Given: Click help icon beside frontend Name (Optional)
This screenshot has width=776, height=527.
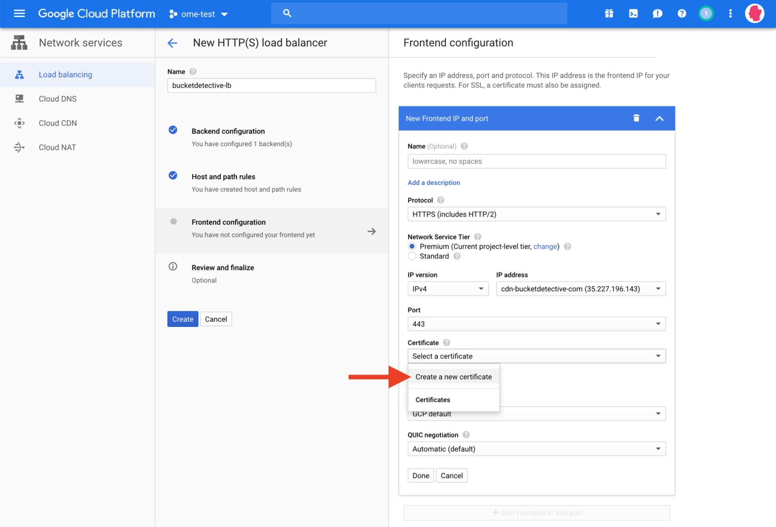Looking at the screenshot, I should pos(464,146).
